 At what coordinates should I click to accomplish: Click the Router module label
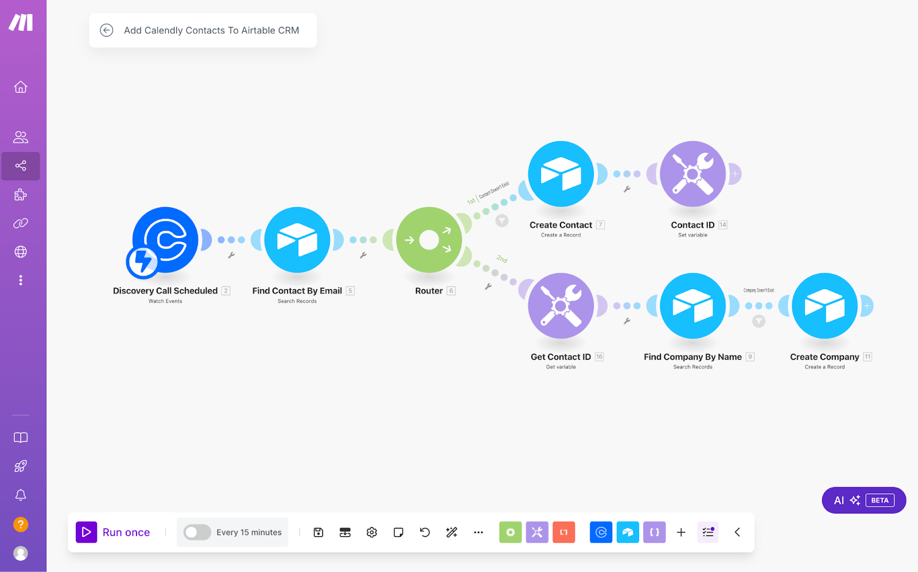click(429, 291)
